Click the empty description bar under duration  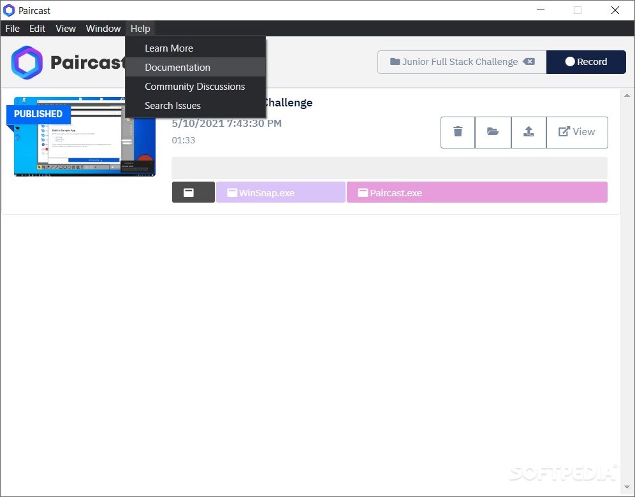(x=390, y=168)
